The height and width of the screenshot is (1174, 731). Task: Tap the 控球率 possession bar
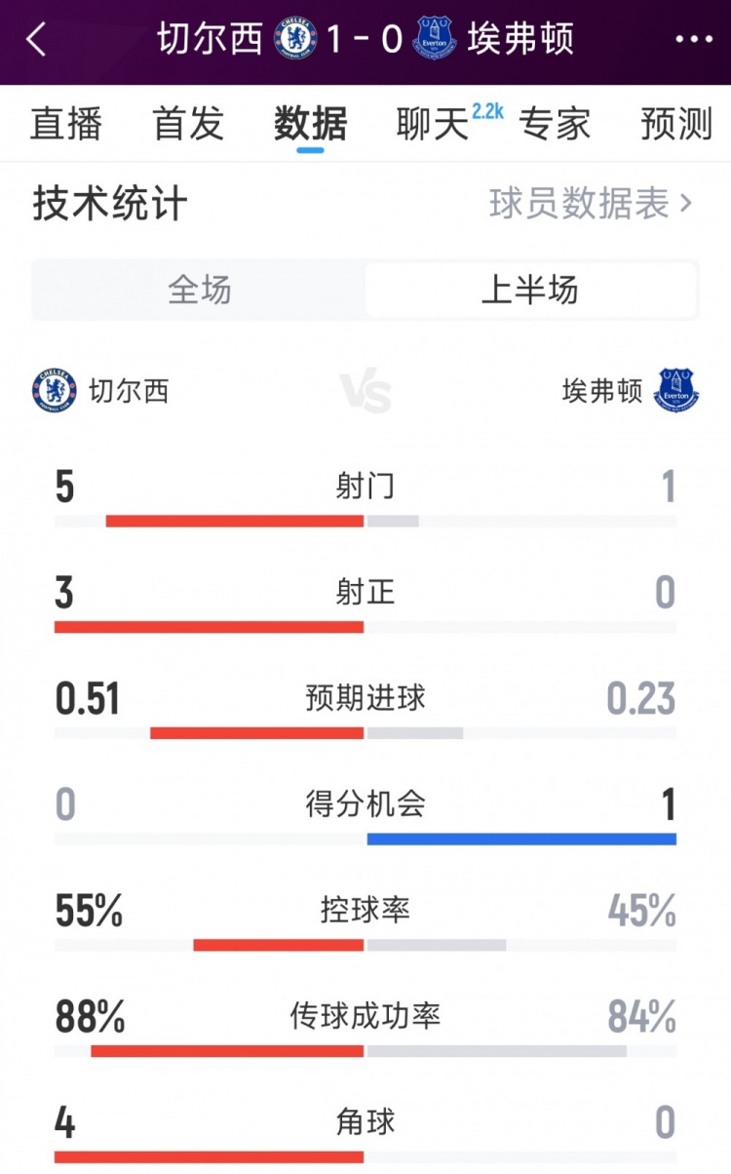click(365, 944)
